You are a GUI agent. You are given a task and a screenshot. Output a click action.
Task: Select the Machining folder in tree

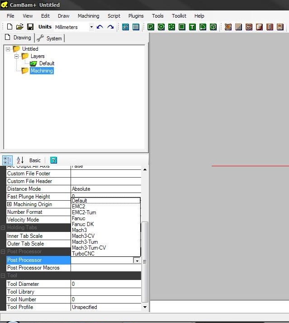click(42, 71)
